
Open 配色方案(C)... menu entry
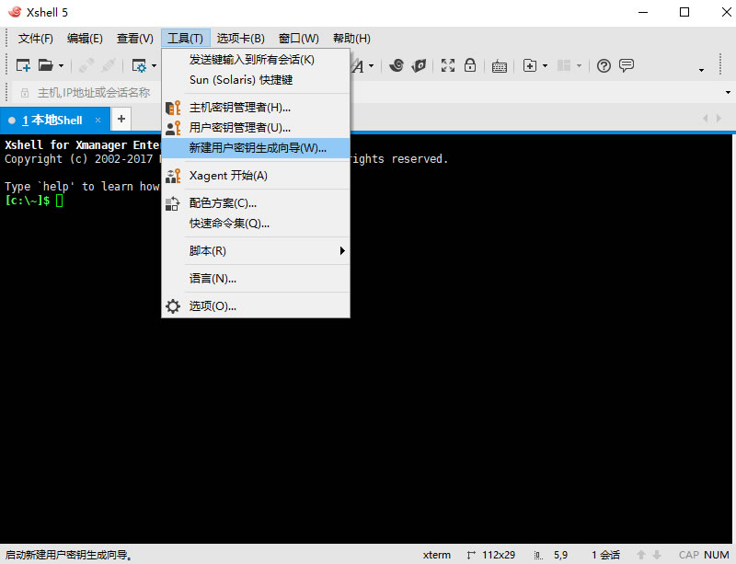(256, 203)
